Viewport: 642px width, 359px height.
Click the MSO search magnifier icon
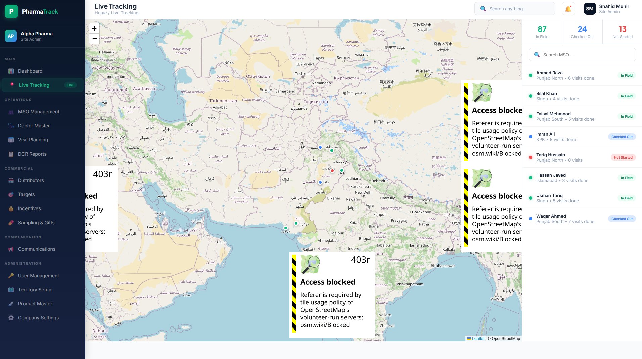[537, 55]
